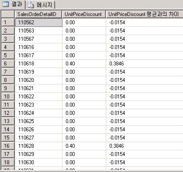This screenshot has height=172, width=183.
Task: Click the 메시지 tab document icon
Action: pos(31,5)
